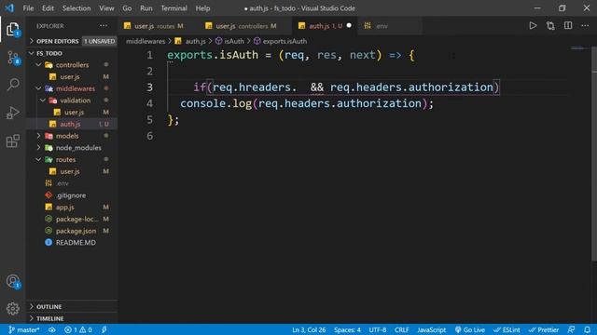Open the Selection menu
Image resolution: width=597 pixels, height=335 pixels.
coord(76,8)
